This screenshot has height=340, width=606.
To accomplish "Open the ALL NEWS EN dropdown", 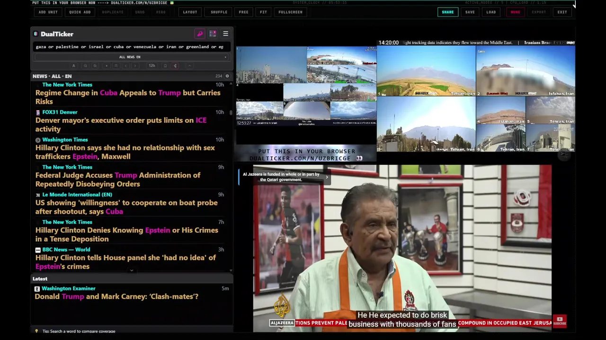I will coord(130,57).
